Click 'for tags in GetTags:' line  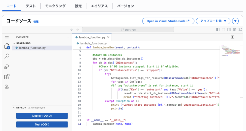(127, 82)
